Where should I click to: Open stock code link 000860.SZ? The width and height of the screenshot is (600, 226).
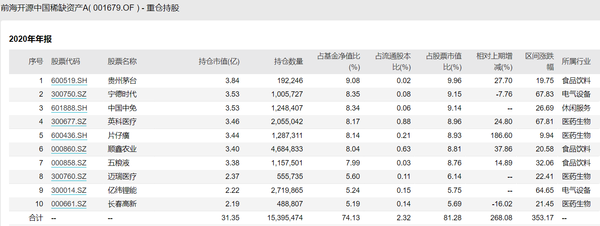[x=69, y=149]
